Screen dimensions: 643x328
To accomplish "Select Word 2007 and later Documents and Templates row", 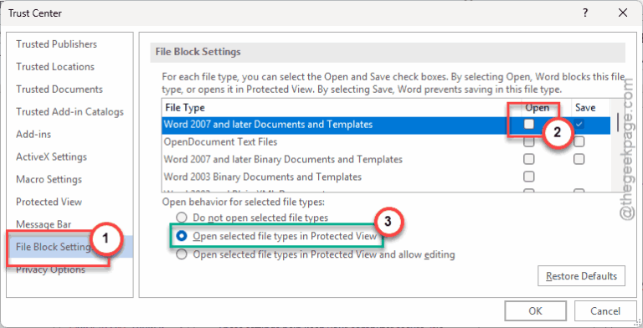I will [x=386, y=124].
